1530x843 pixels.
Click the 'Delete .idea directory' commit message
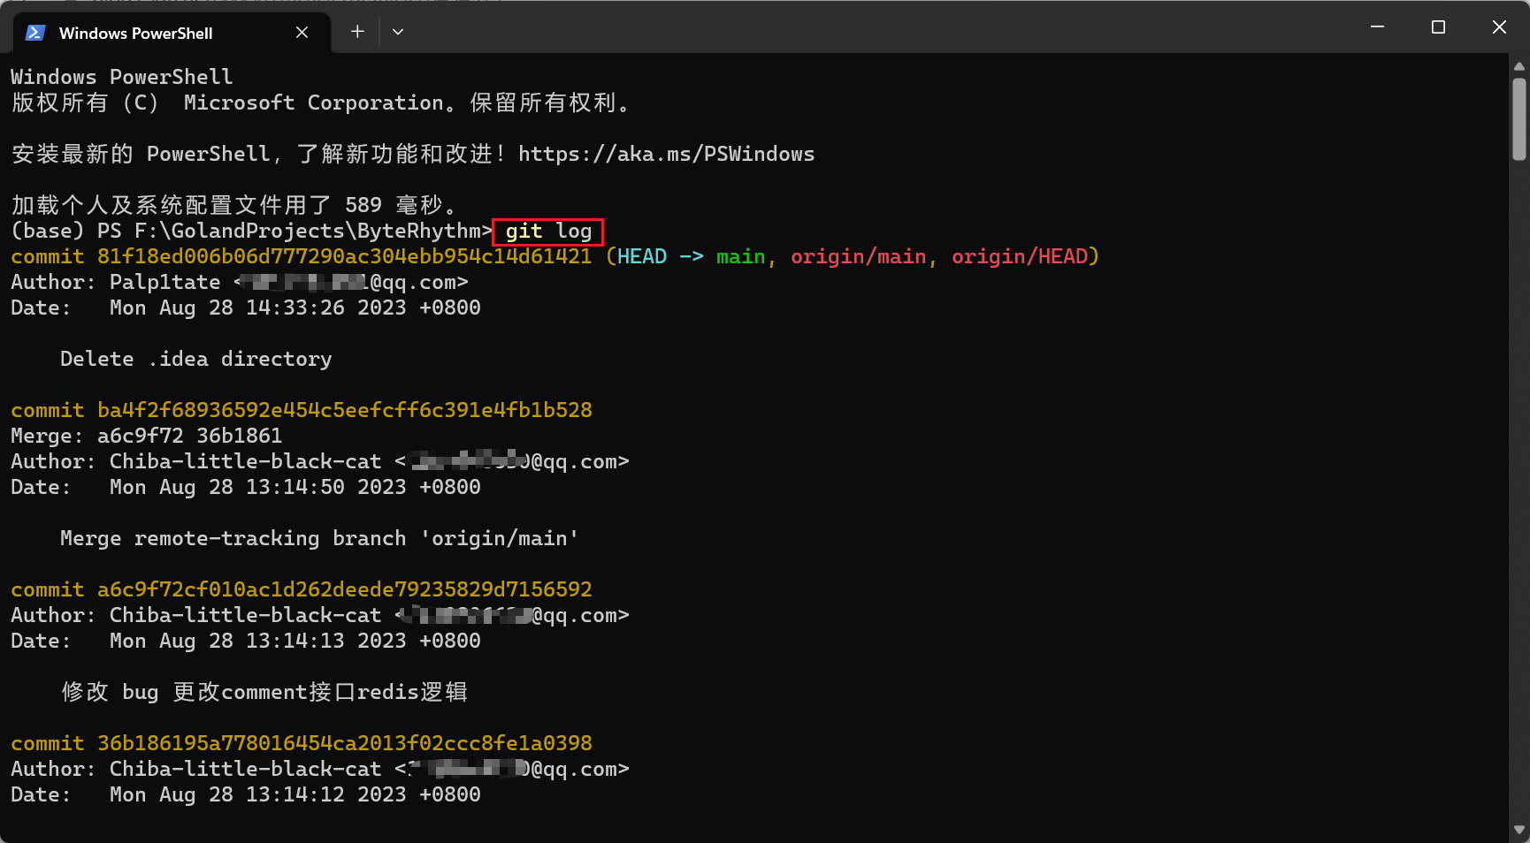click(195, 360)
